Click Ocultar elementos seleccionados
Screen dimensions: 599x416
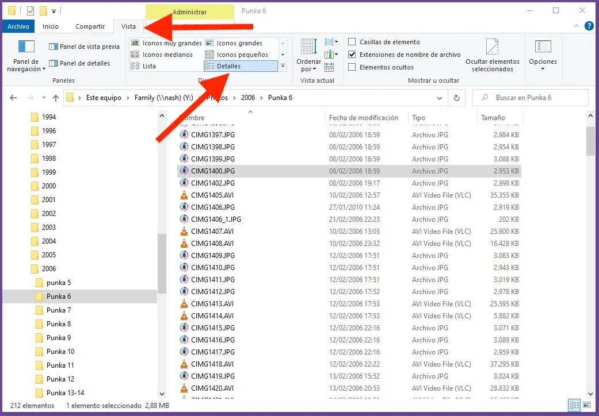(x=493, y=55)
